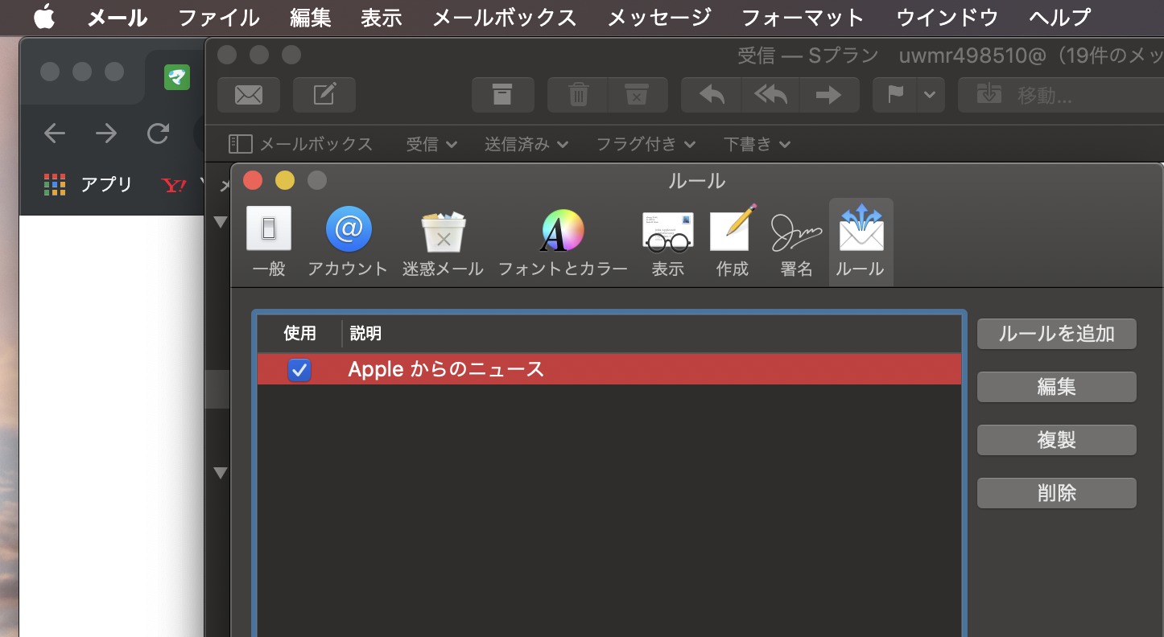Expand the 送信済み favorites dropdown
This screenshot has width=1164, height=637.
point(526,144)
